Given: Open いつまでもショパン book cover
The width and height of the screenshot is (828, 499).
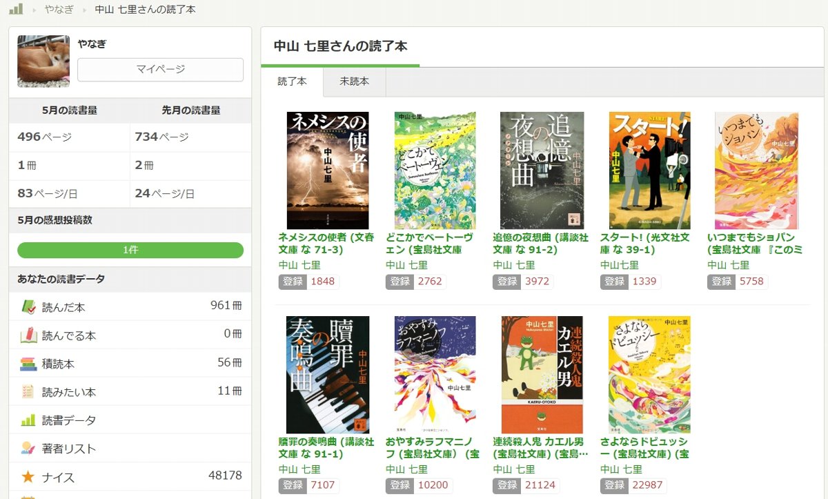Looking at the screenshot, I should click(x=757, y=170).
